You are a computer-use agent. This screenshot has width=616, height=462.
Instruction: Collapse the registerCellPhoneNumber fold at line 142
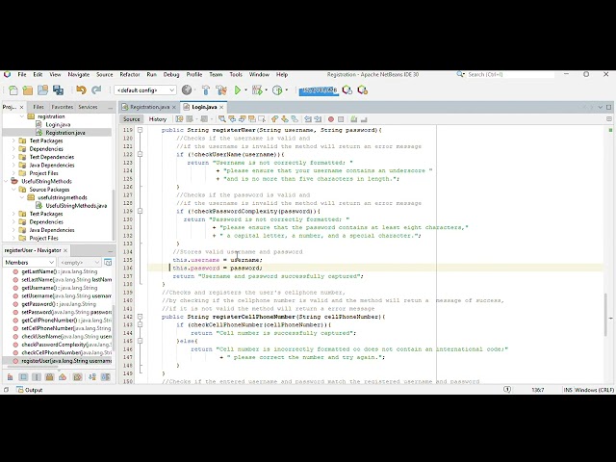[x=140, y=317]
